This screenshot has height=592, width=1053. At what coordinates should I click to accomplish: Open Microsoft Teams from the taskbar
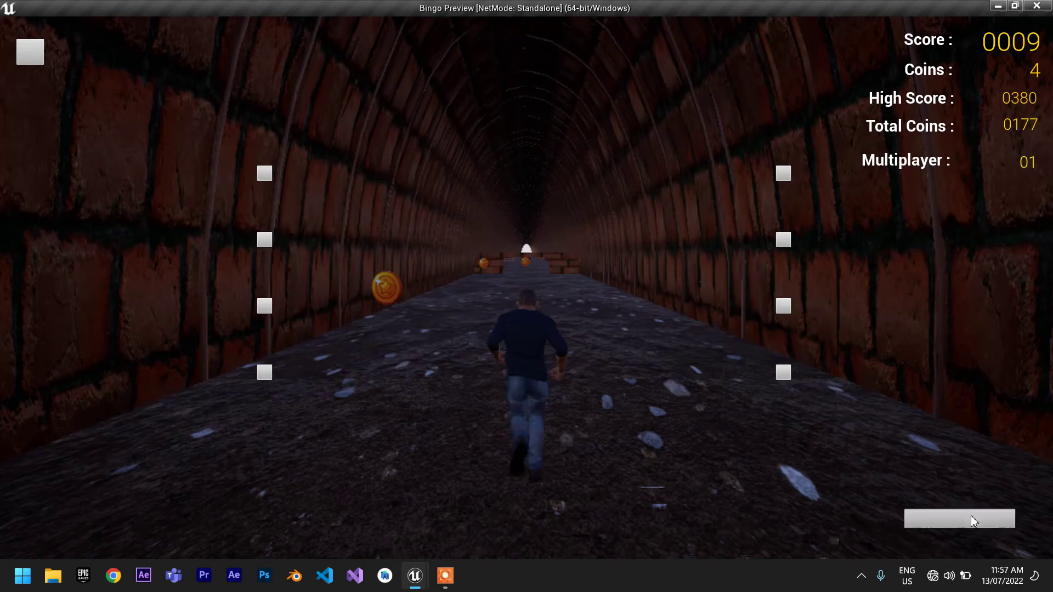[x=174, y=575]
